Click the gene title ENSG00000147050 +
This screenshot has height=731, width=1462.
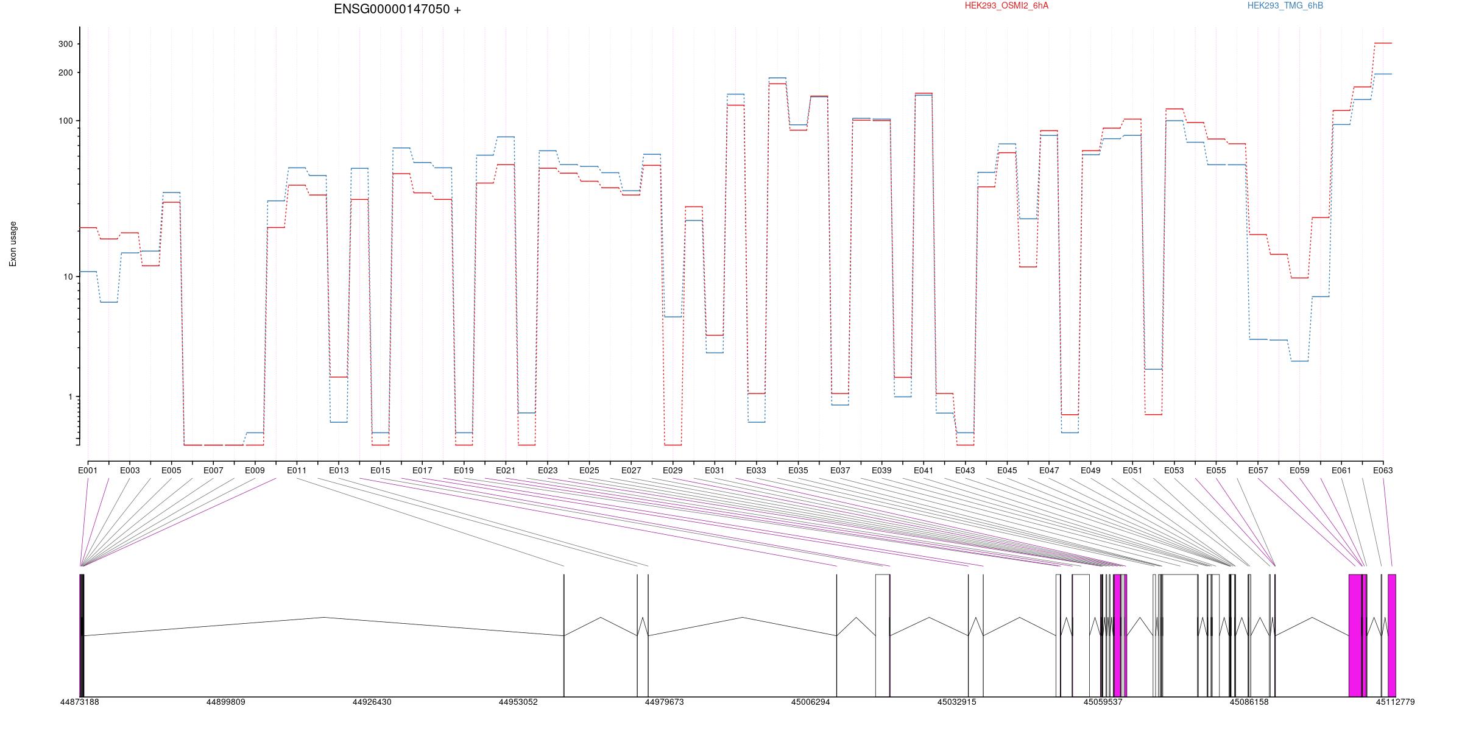tap(397, 9)
